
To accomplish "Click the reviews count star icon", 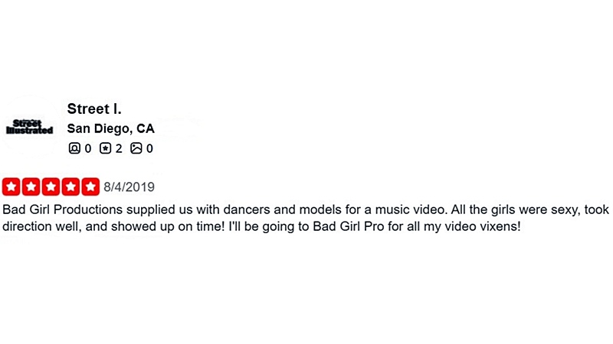I will [x=105, y=148].
